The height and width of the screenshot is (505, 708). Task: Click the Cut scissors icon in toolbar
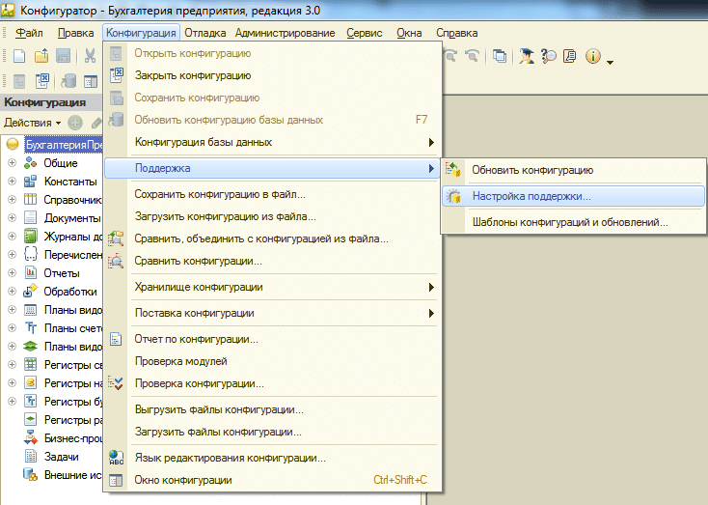click(90, 57)
